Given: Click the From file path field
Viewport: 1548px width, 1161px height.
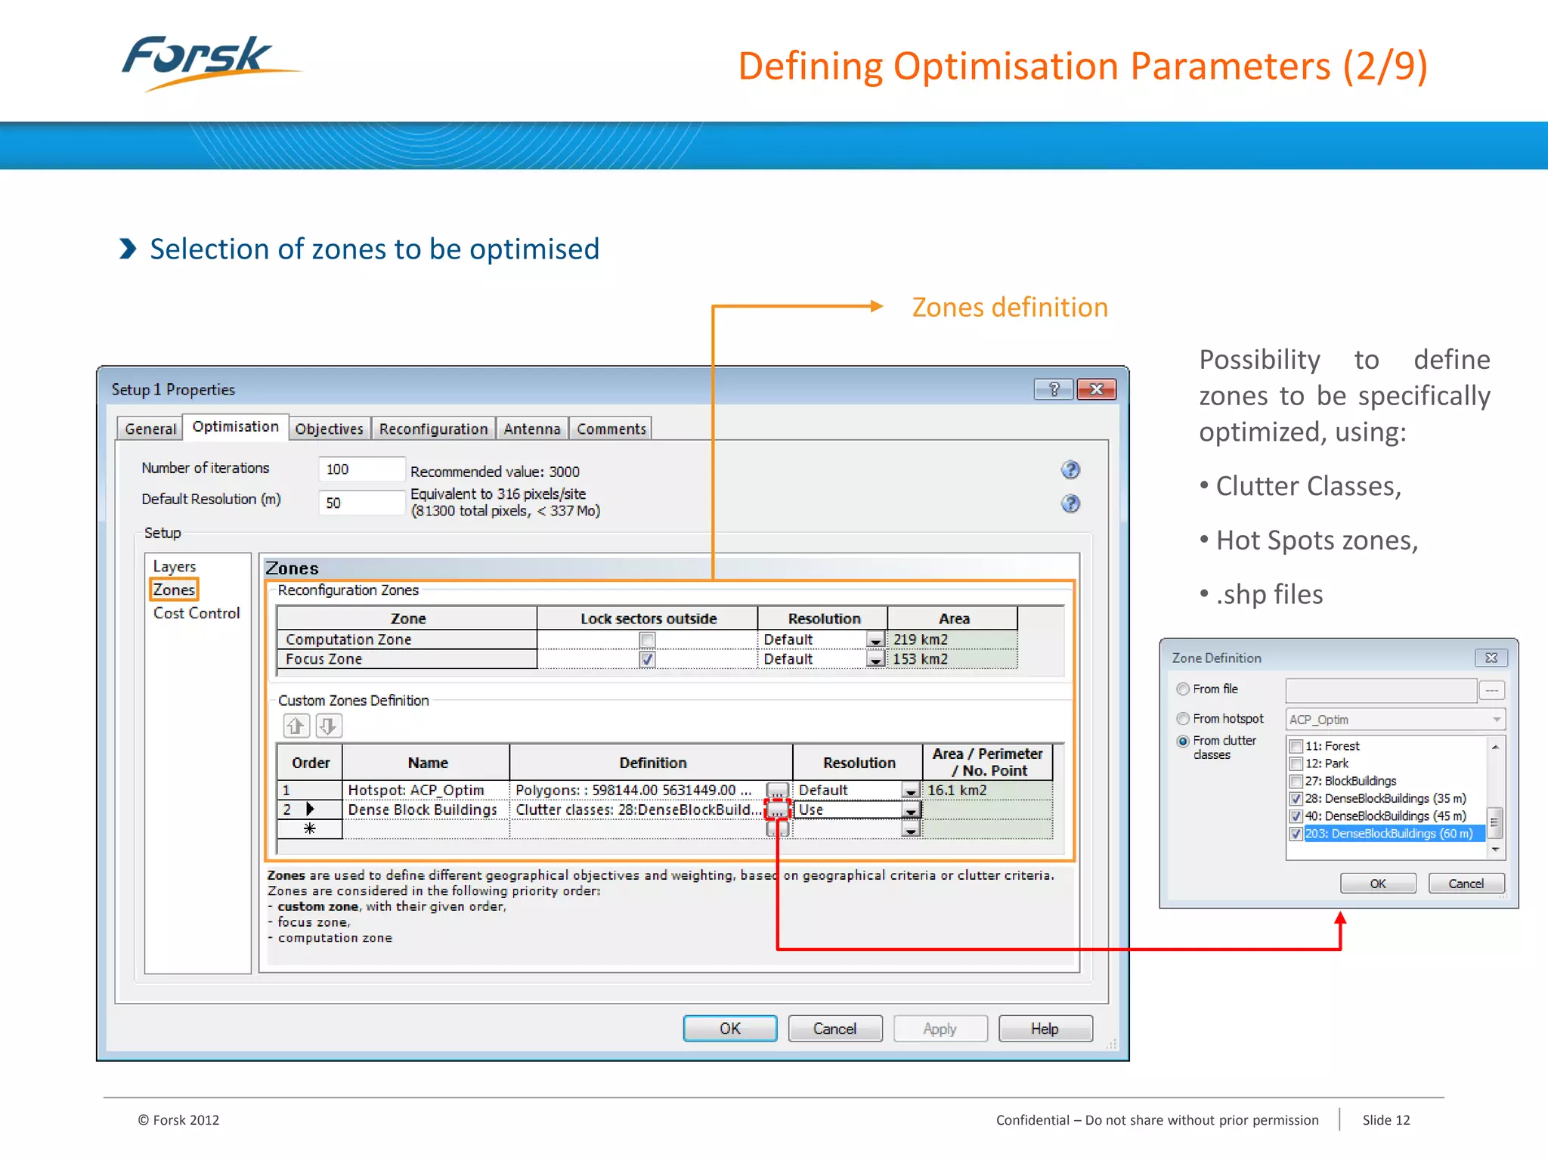Looking at the screenshot, I should pyautogui.click(x=1381, y=689).
